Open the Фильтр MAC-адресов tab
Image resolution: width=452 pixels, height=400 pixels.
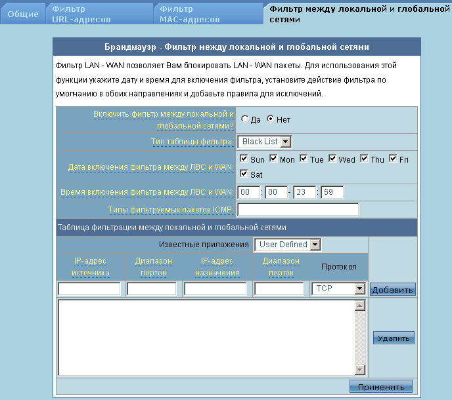coord(208,14)
